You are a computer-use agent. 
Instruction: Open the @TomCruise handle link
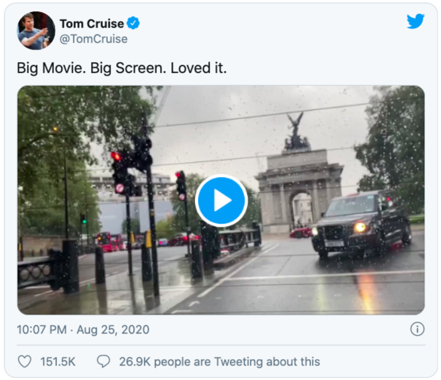click(x=93, y=39)
